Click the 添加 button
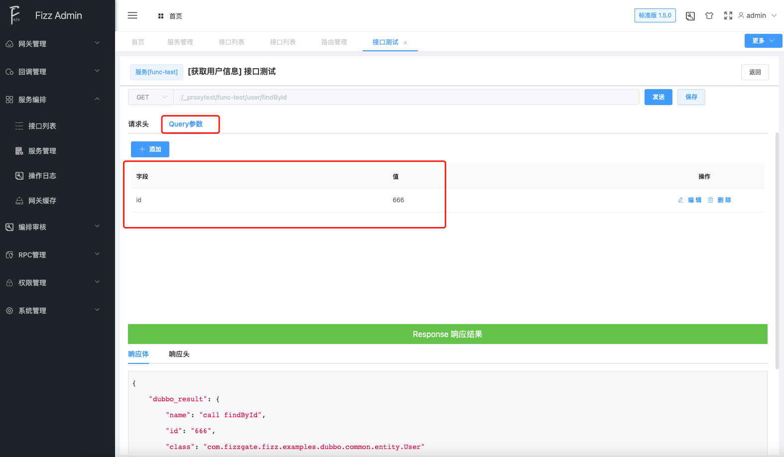 click(x=150, y=149)
